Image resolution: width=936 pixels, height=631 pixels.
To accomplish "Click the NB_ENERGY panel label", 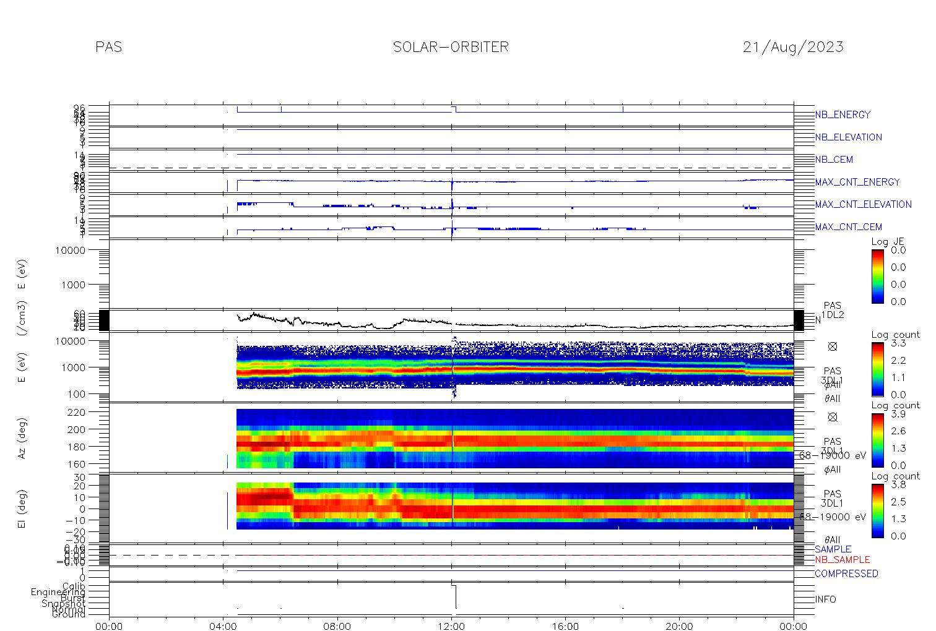I will click(x=843, y=114).
